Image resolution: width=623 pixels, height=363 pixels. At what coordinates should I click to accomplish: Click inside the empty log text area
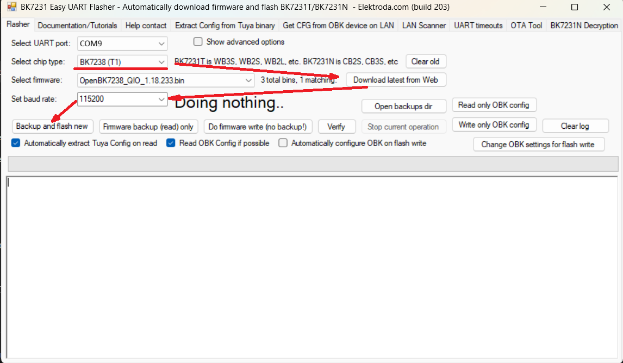[x=312, y=267]
